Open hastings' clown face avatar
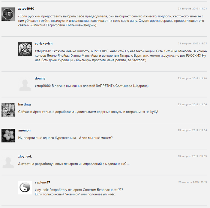The width and height of the screenshot is (210, 208). 8,110
